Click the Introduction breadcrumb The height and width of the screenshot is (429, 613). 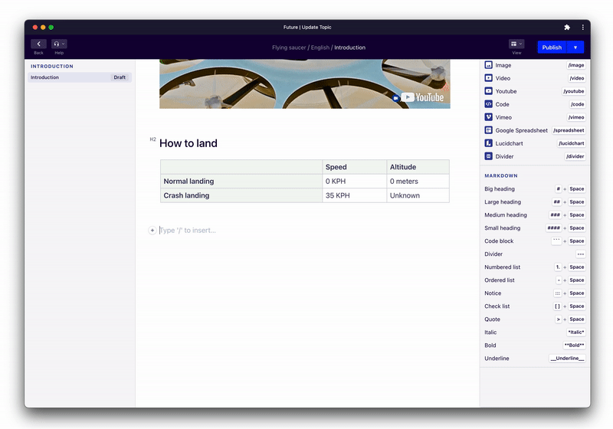pyautogui.click(x=350, y=47)
